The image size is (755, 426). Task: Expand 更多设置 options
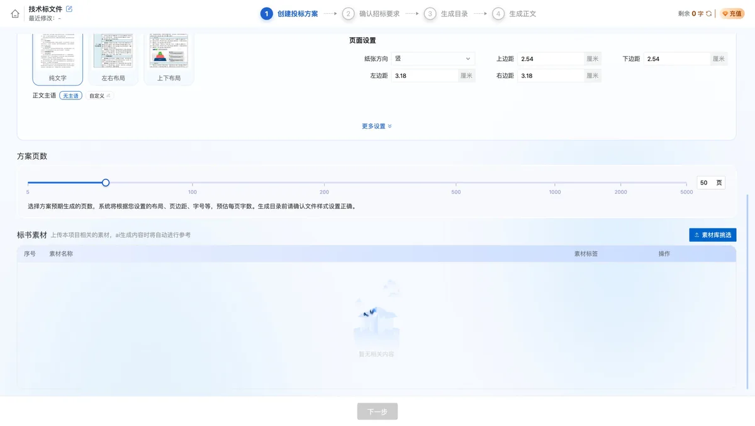point(377,126)
